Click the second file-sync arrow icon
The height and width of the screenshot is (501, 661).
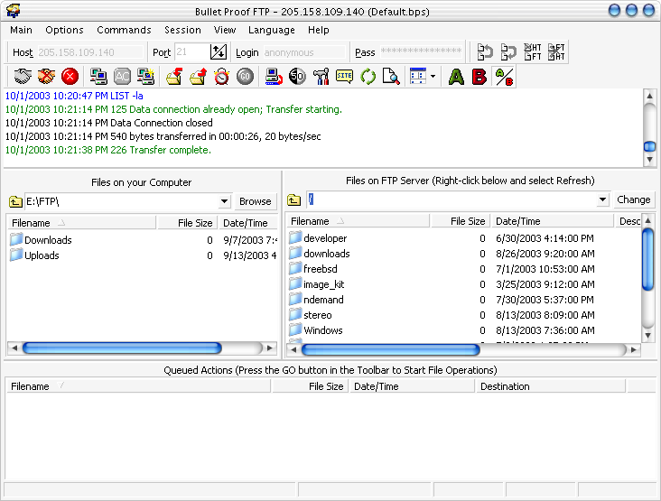click(x=508, y=52)
